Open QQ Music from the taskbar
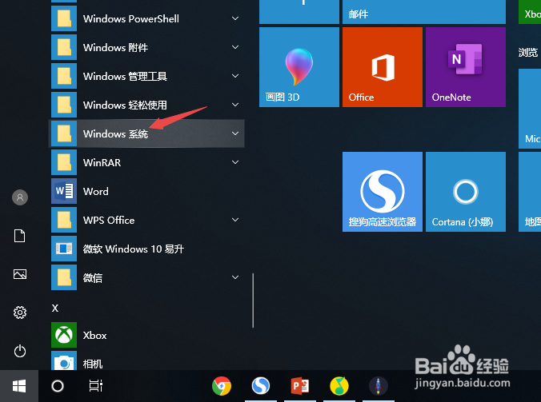The image size is (541, 402). point(339,386)
